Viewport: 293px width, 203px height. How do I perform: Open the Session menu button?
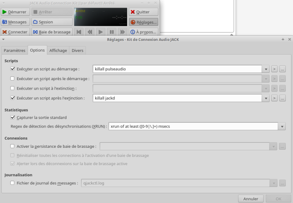[x=52, y=22]
